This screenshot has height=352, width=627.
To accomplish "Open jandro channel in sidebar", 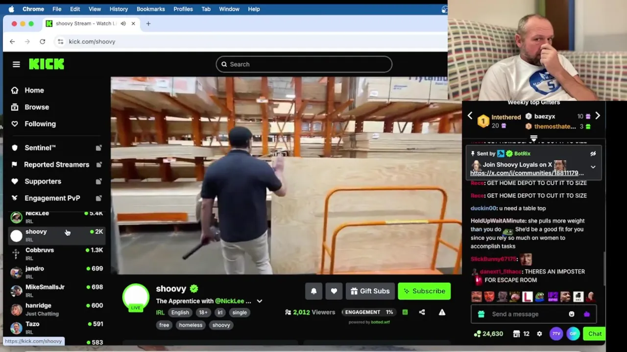I will pos(56,272).
